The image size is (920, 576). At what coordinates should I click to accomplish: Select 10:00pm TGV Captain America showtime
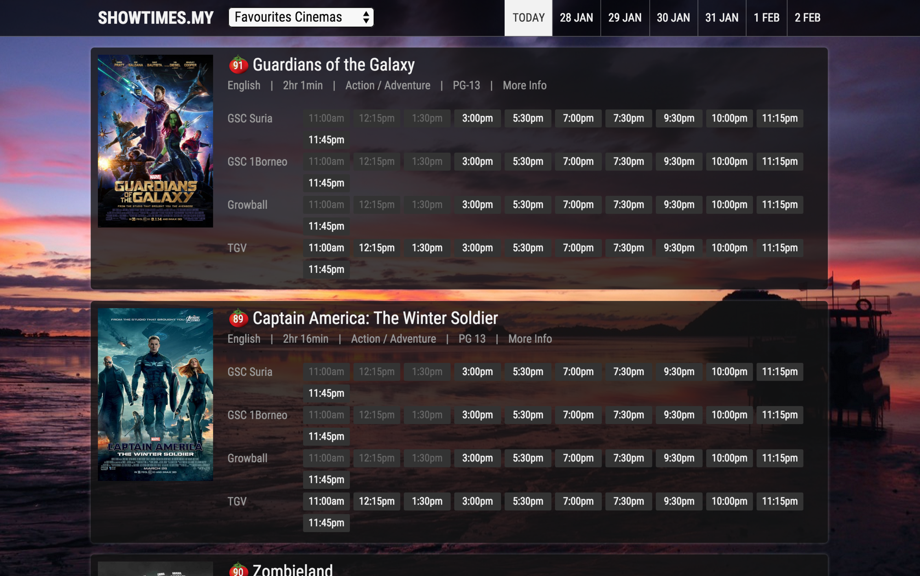point(729,501)
